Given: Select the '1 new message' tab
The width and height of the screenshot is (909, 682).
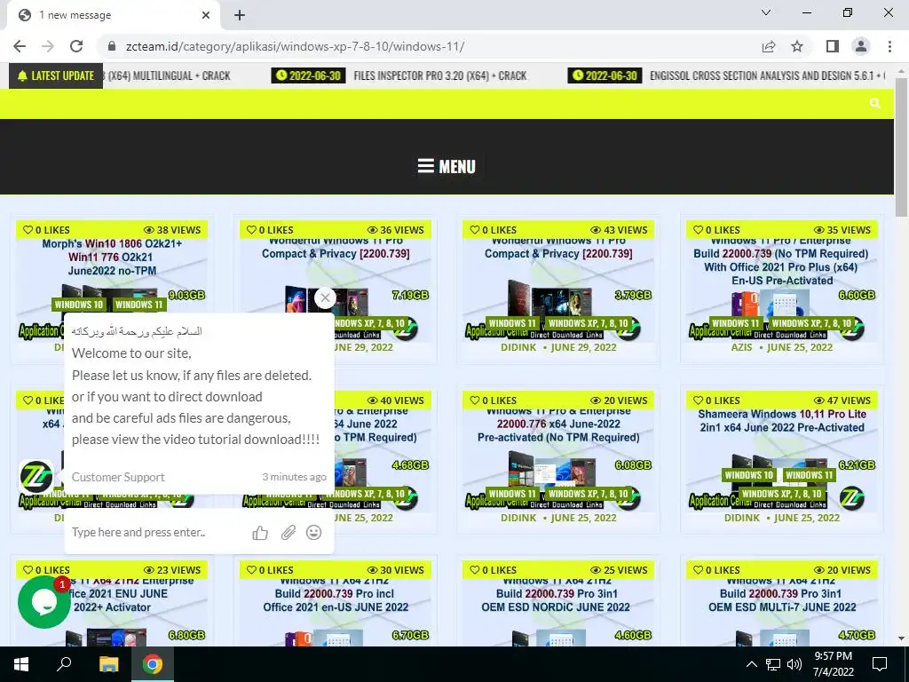Looking at the screenshot, I should point(113,15).
